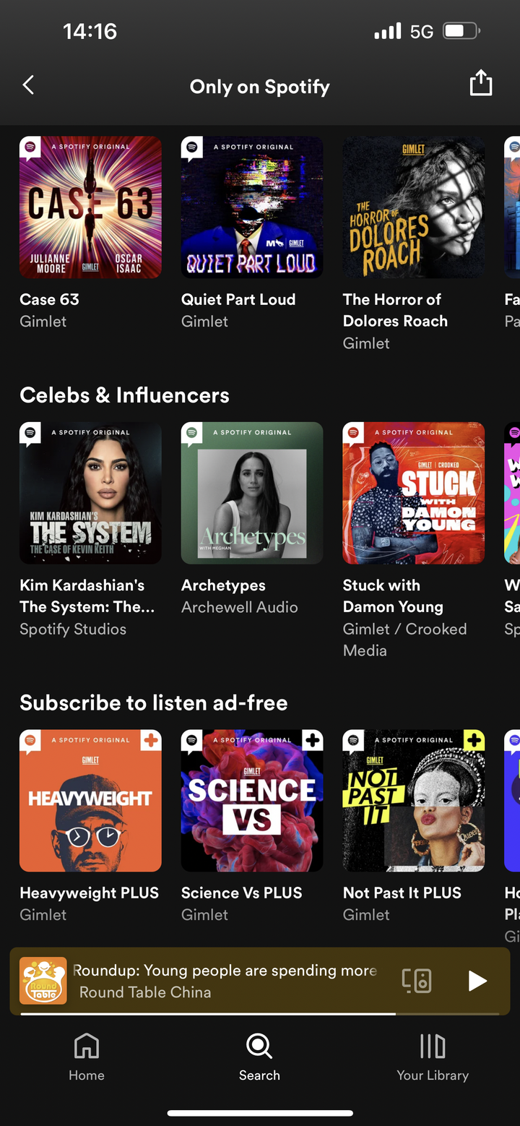Select the Archetypes title text
Image resolution: width=520 pixels, height=1126 pixels.
pyautogui.click(x=223, y=585)
